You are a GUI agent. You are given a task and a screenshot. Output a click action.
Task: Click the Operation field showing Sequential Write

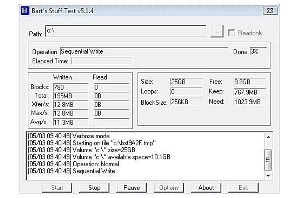[x=144, y=51]
